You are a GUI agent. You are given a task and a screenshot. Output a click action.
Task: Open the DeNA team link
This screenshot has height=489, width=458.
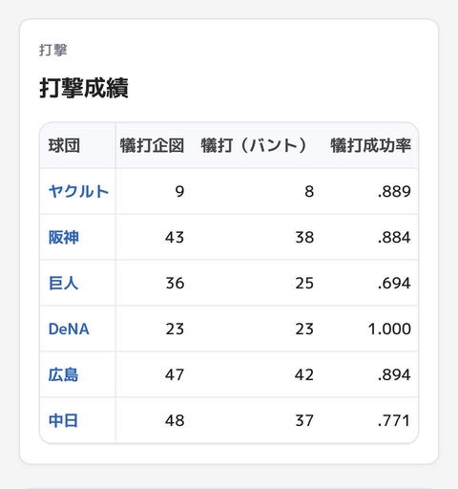coord(69,329)
